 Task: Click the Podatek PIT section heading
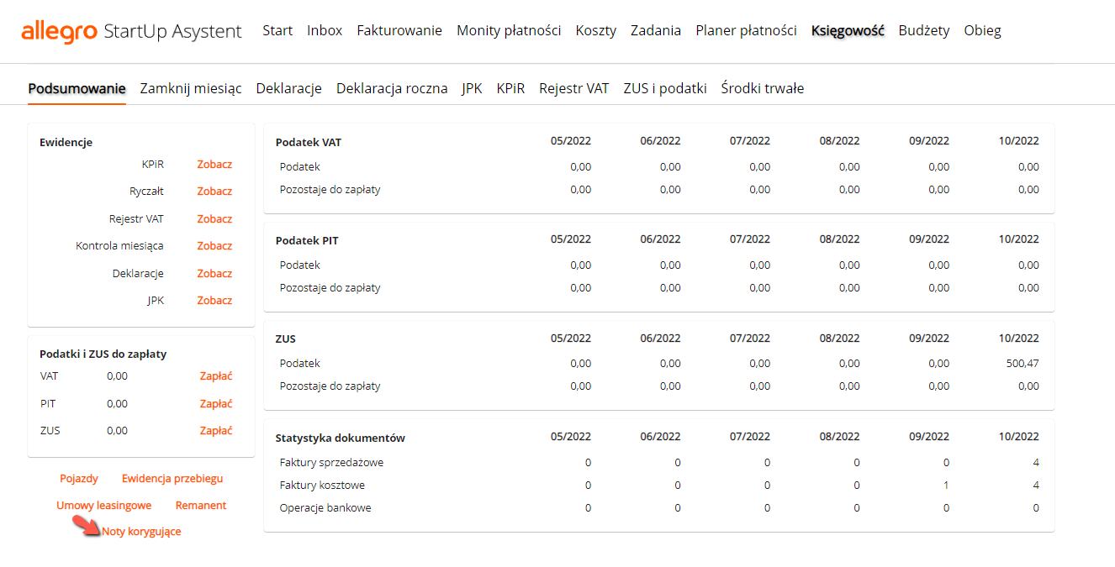point(307,240)
